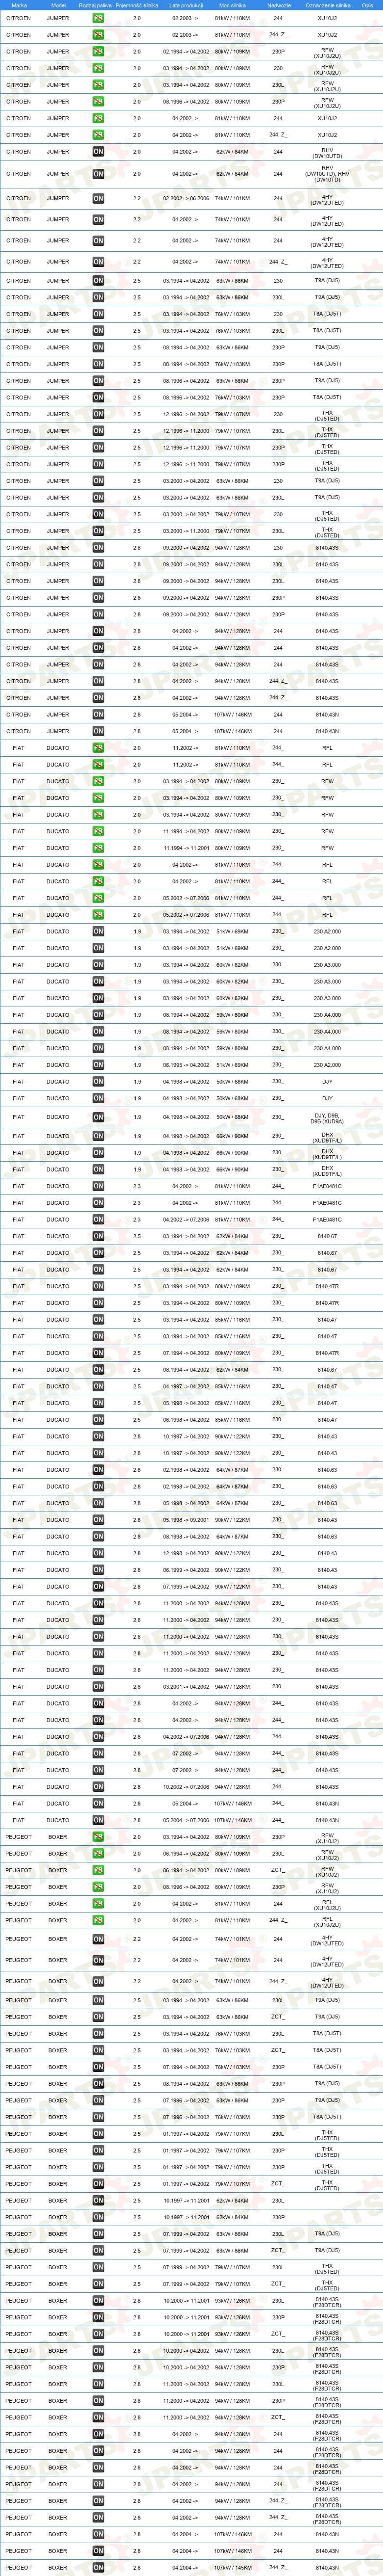Click the DJY, D9B, D9B (XUD9A) engine cell

[x=327, y=1117]
